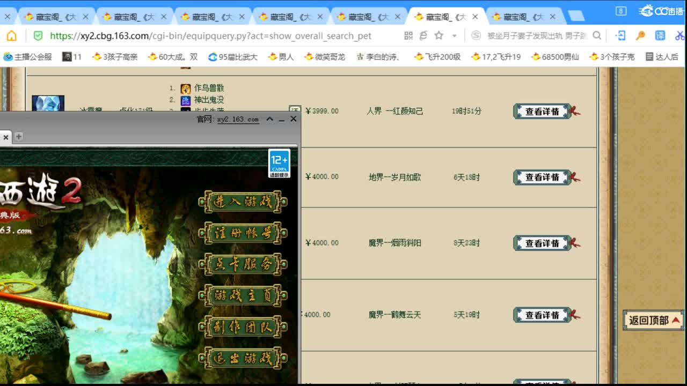This screenshot has width=687, height=386.
Task: Open the 微笑哥龙 bookmark
Action: point(325,56)
